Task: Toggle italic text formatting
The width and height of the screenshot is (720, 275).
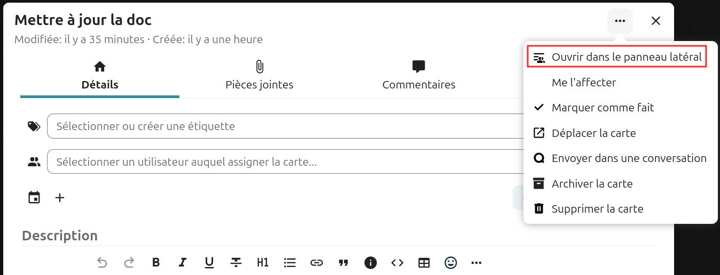Action: [x=183, y=262]
